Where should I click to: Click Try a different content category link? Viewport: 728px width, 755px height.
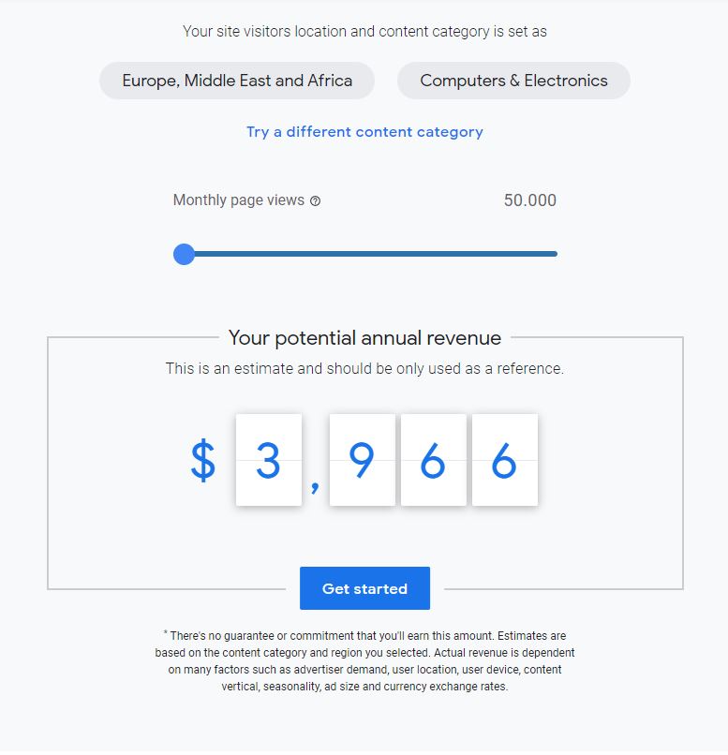[364, 132]
